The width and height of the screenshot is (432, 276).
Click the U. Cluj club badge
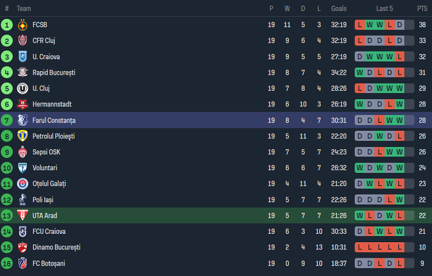tap(23, 89)
